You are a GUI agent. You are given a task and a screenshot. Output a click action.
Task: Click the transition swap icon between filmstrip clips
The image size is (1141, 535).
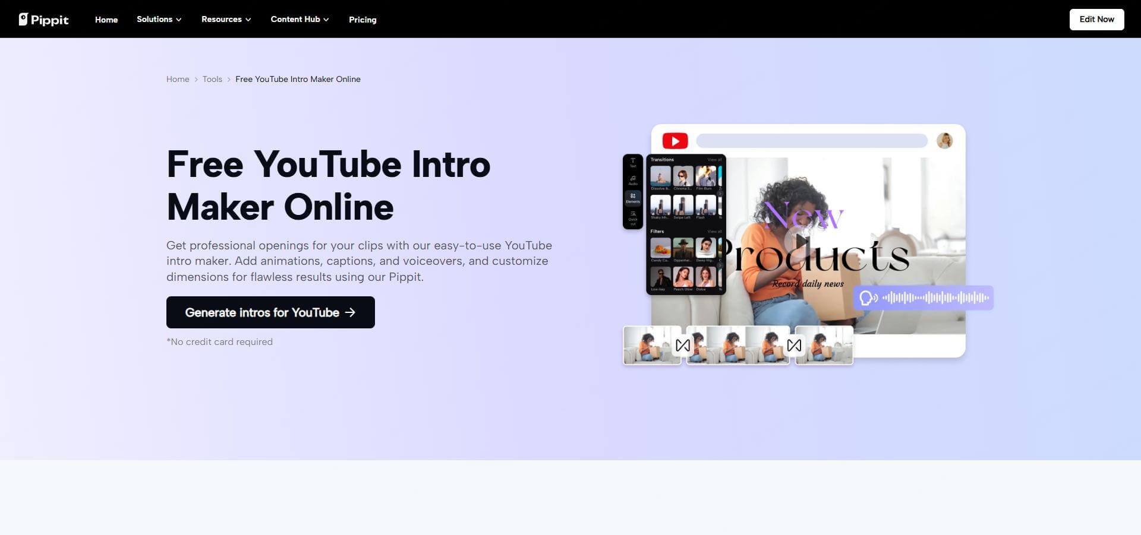(x=683, y=344)
